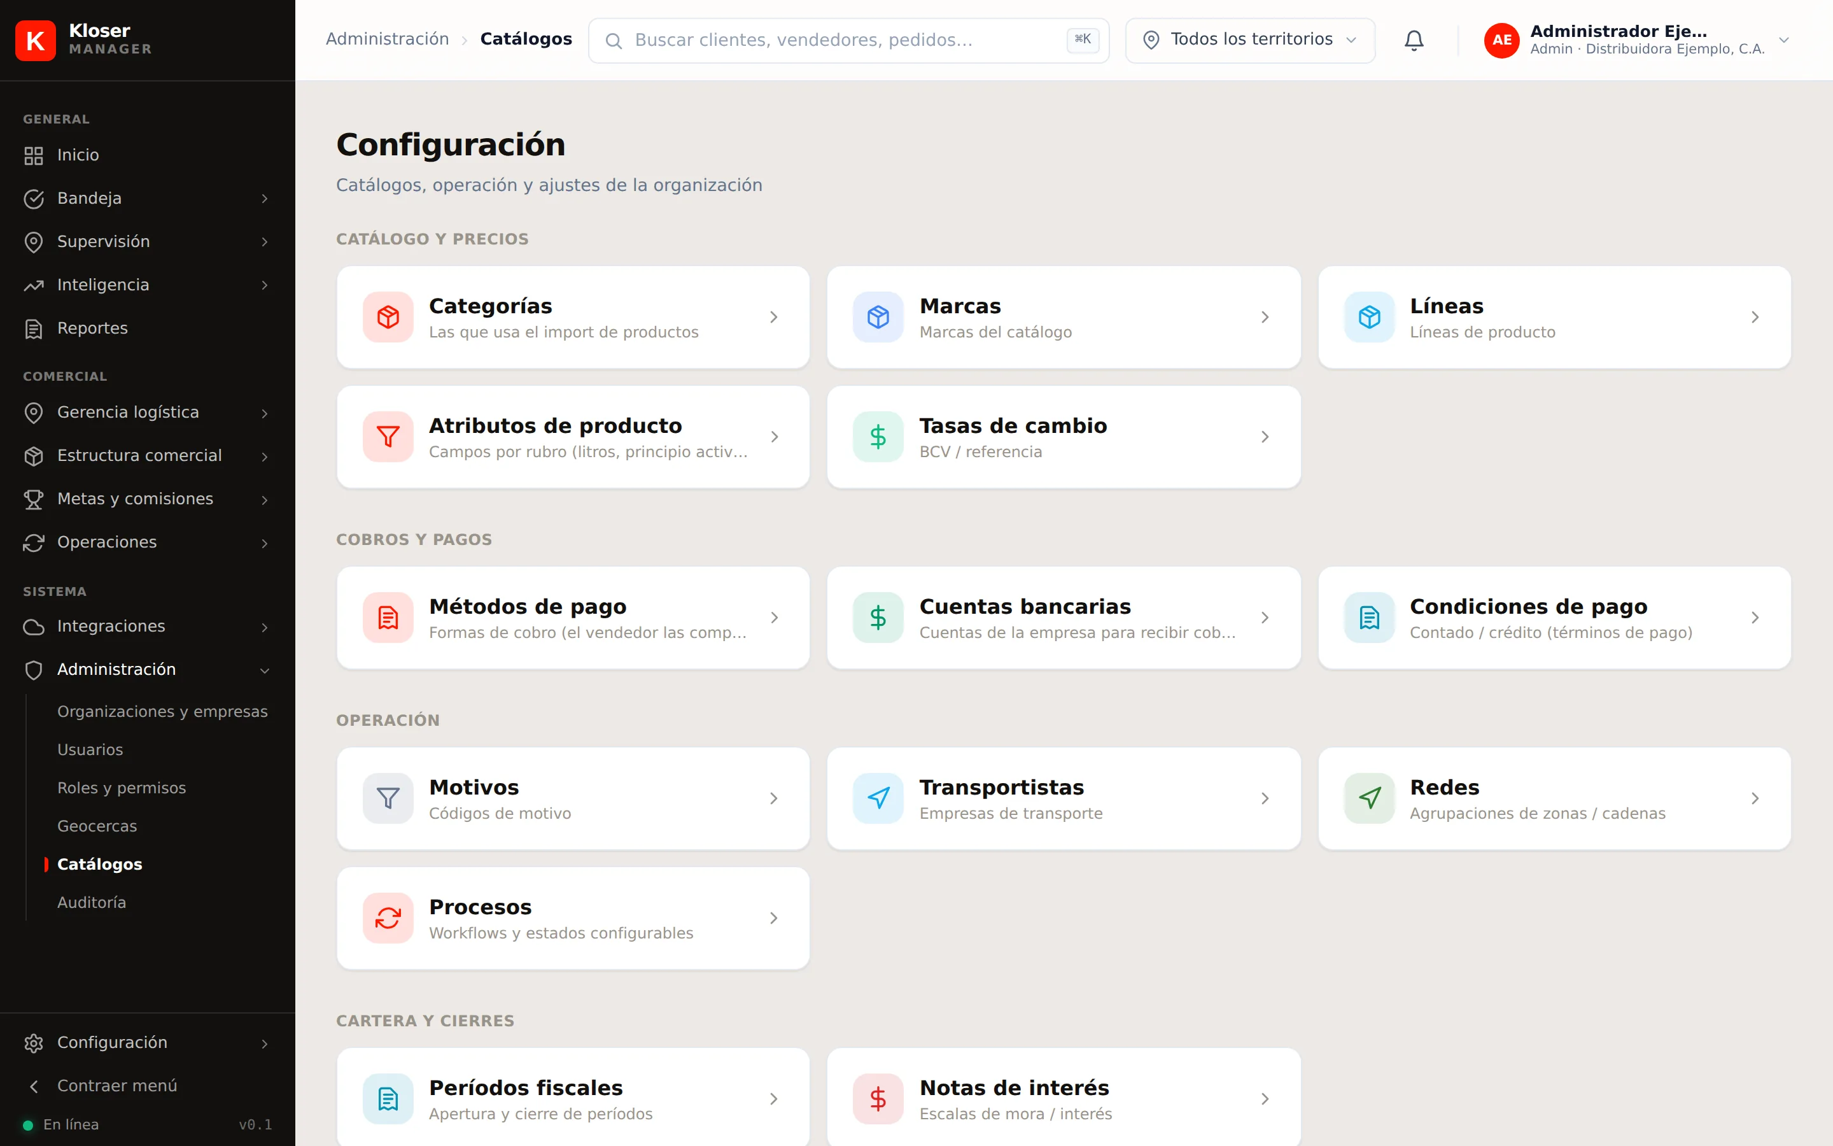1833x1146 pixels.
Task: Click the Motivos funnel icon
Action: tap(388, 798)
